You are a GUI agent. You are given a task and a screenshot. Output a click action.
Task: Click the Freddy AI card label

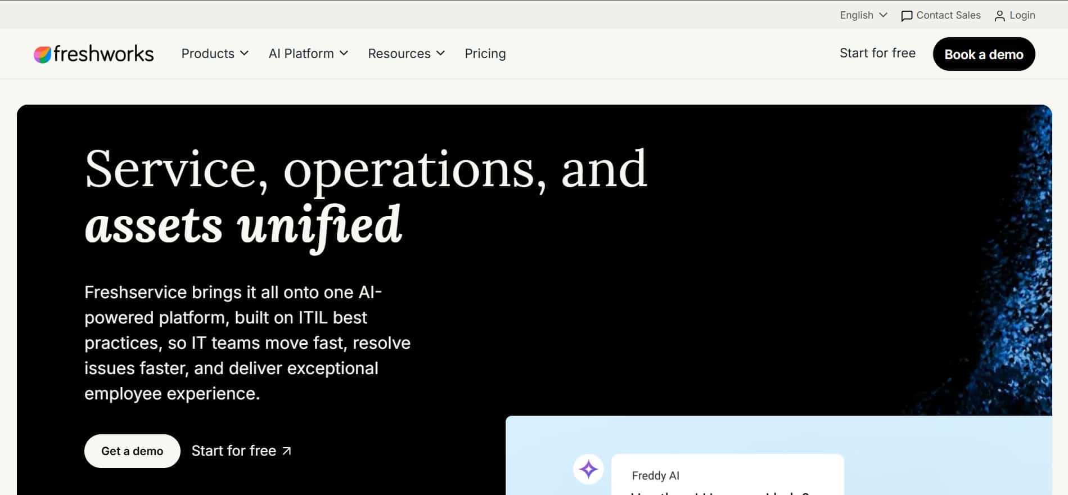click(x=655, y=475)
